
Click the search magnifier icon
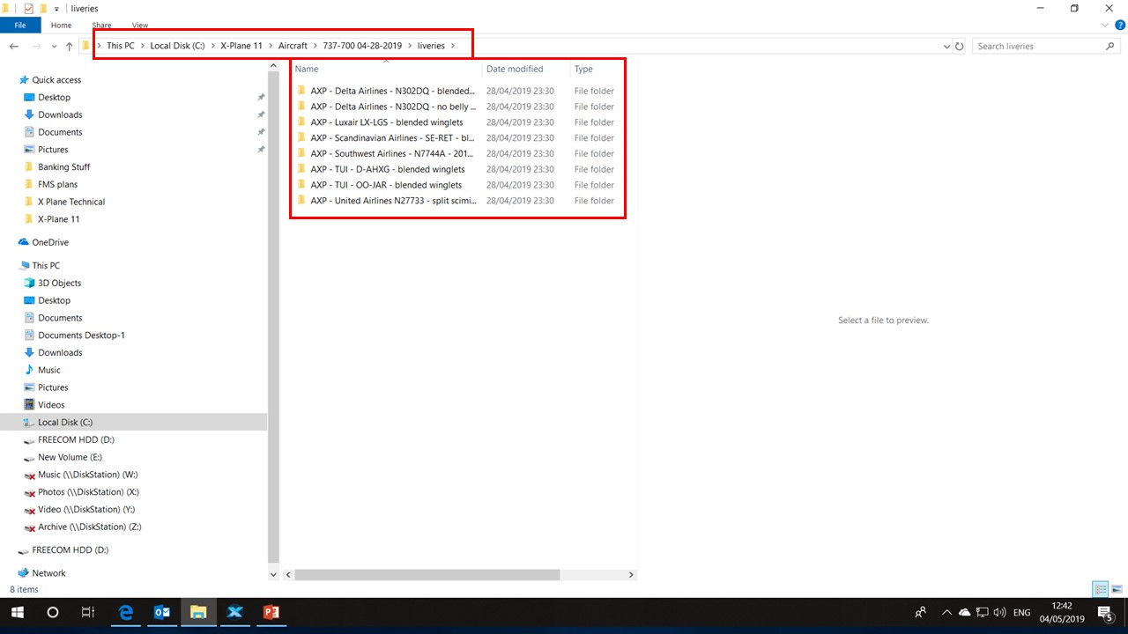click(x=1110, y=46)
